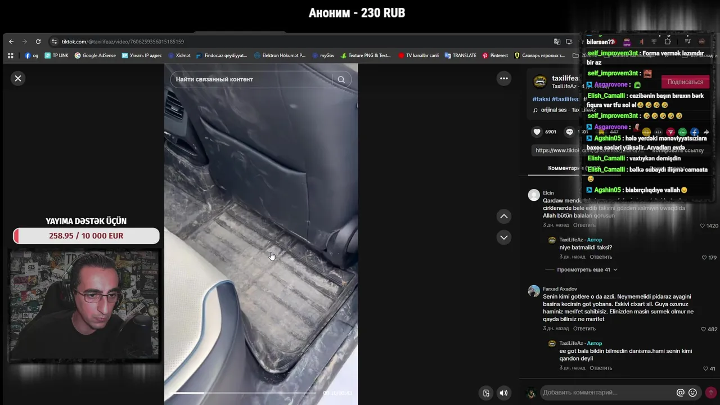Screen dimensions: 720x405
Task: Open the Facebook 'og' bookmark
Action: tap(31, 56)
